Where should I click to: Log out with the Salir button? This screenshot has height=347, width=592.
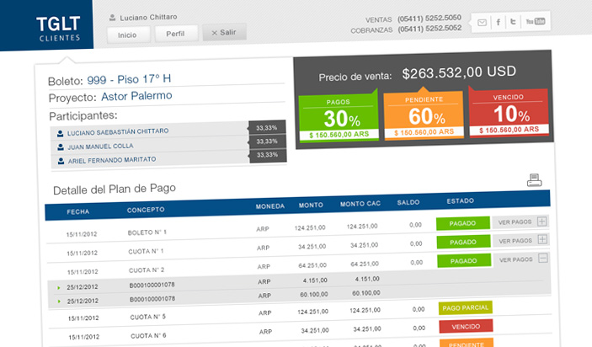point(223,35)
